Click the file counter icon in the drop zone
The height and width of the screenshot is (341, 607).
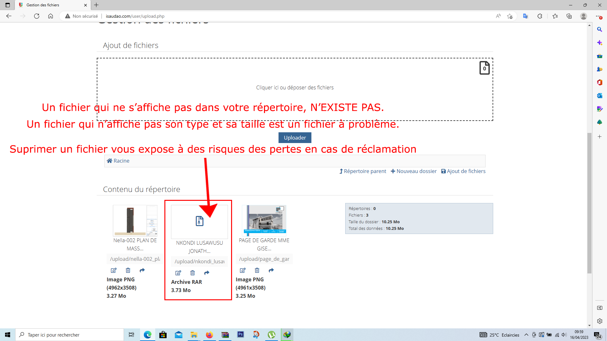pos(484,68)
